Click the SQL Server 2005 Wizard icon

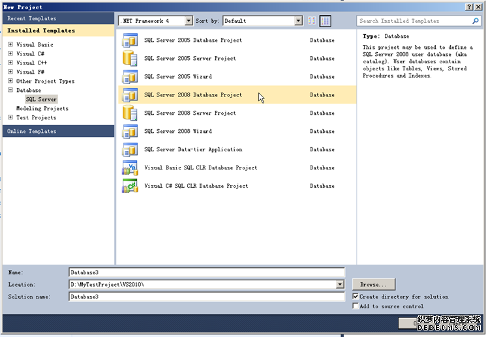130,77
